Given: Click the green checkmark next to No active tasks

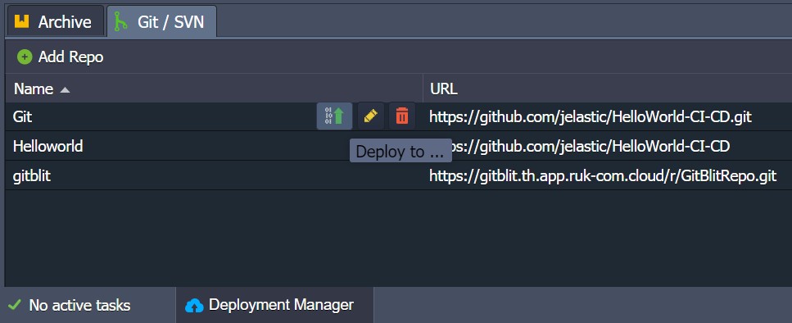Looking at the screenshot, I should 15,305.
